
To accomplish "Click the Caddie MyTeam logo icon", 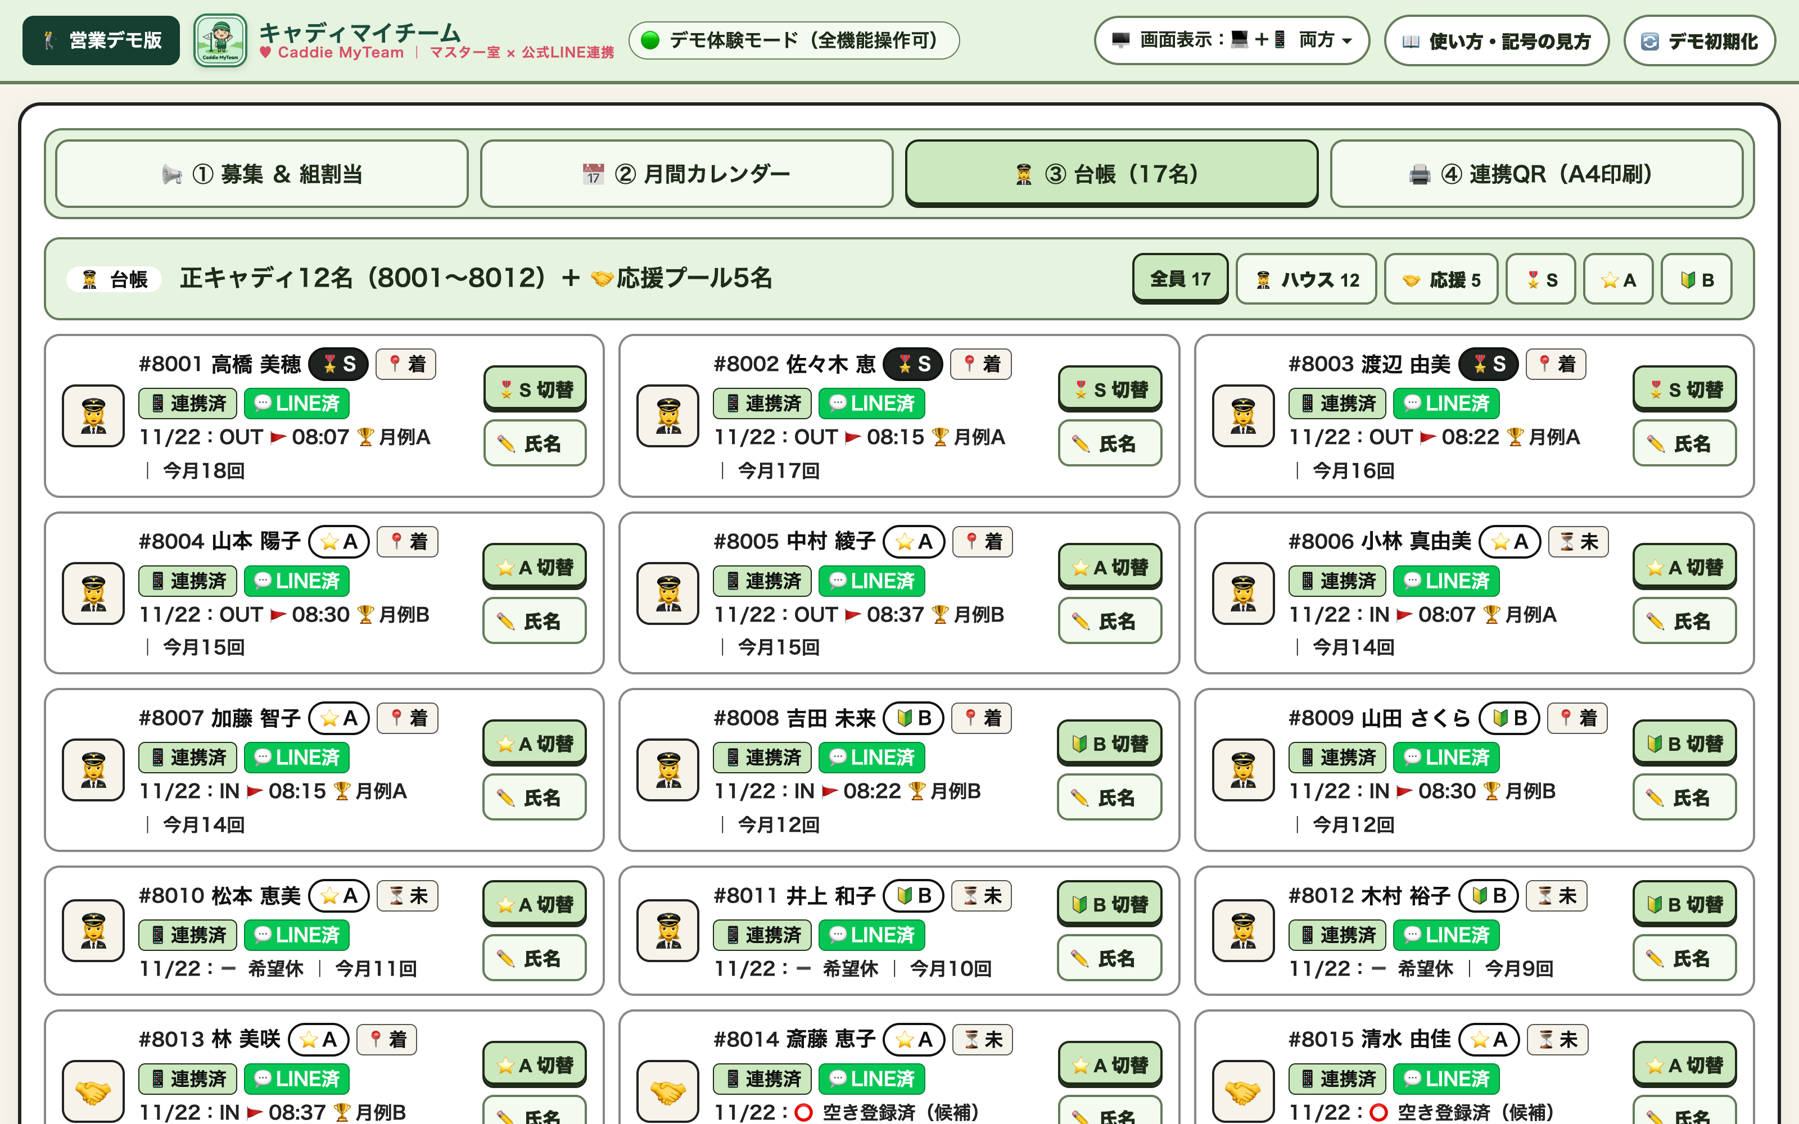I will coord(220,40).
